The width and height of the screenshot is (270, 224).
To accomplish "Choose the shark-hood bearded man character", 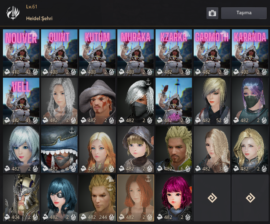I will tap(59, 150).
